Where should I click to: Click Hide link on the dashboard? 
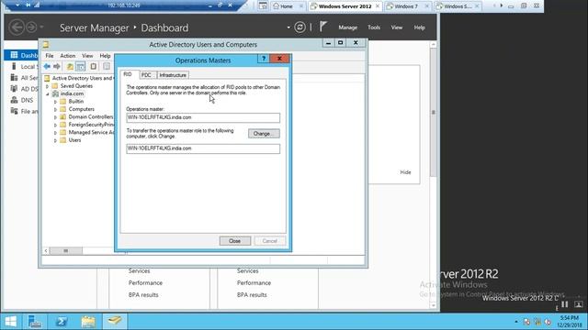click(405, 172)
